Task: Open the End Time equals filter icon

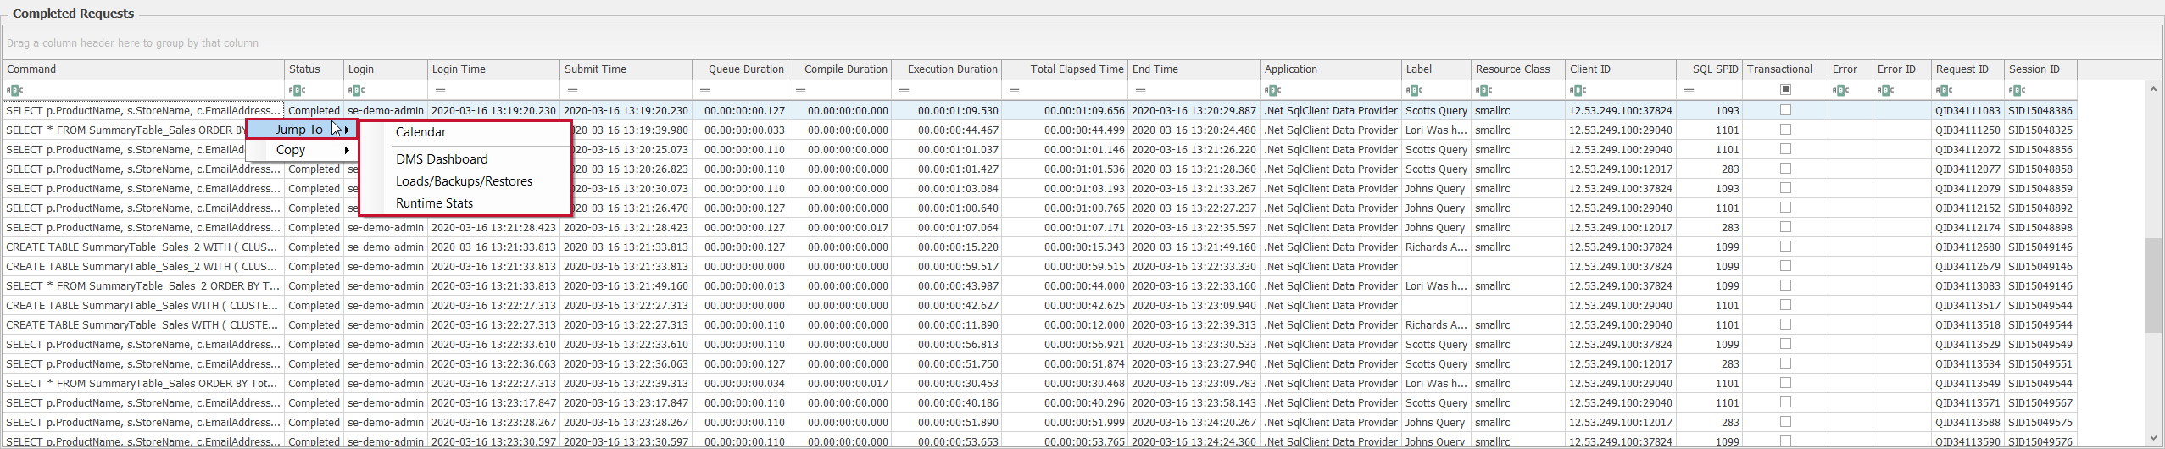Action: pyautogui.click(x=1141, y=90)
